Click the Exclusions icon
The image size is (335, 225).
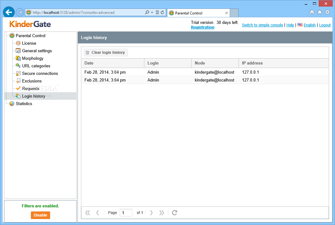18,81
